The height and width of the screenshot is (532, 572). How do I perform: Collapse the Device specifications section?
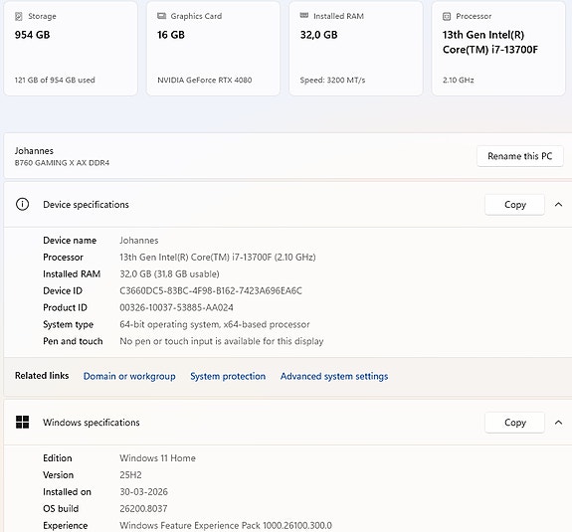click(x=558, y=205)
